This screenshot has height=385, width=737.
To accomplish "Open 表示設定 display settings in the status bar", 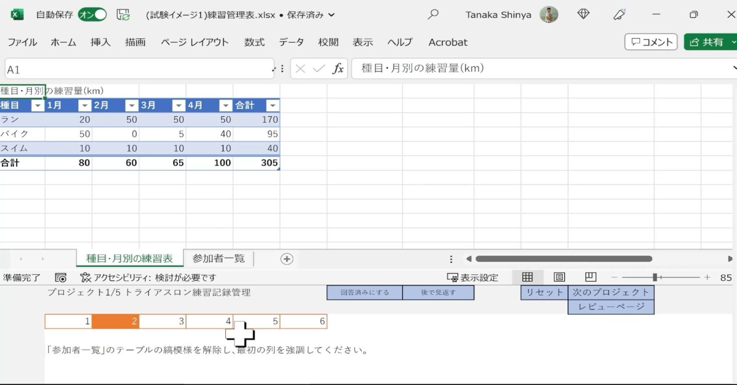I will [473, 277].
